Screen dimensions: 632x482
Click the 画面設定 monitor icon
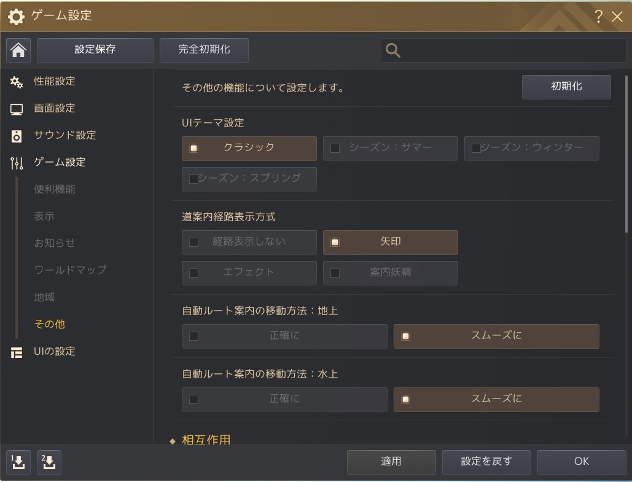(x=17, y=109)
